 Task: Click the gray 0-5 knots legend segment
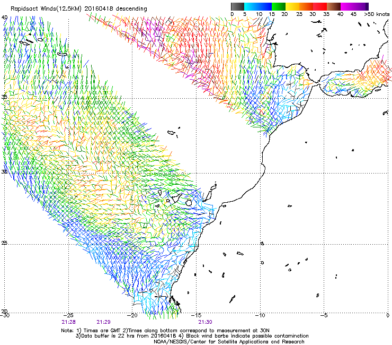(237, 6)
